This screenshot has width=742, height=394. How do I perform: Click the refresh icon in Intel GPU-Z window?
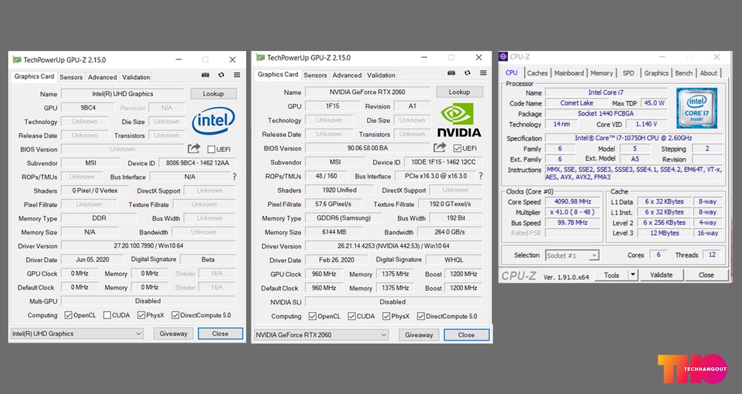point(221,75)
